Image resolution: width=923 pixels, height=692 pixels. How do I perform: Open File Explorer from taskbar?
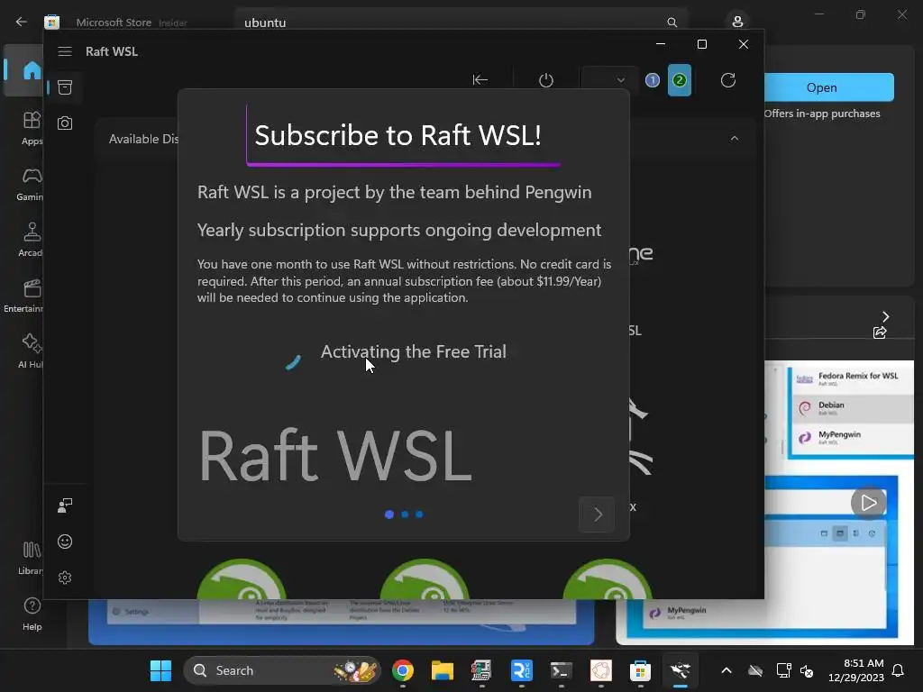pos(442,670)
